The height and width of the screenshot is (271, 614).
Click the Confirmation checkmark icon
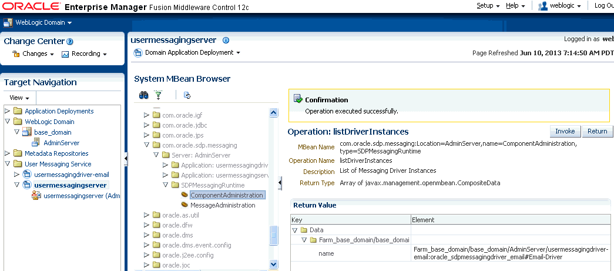[x=298, y=99]
